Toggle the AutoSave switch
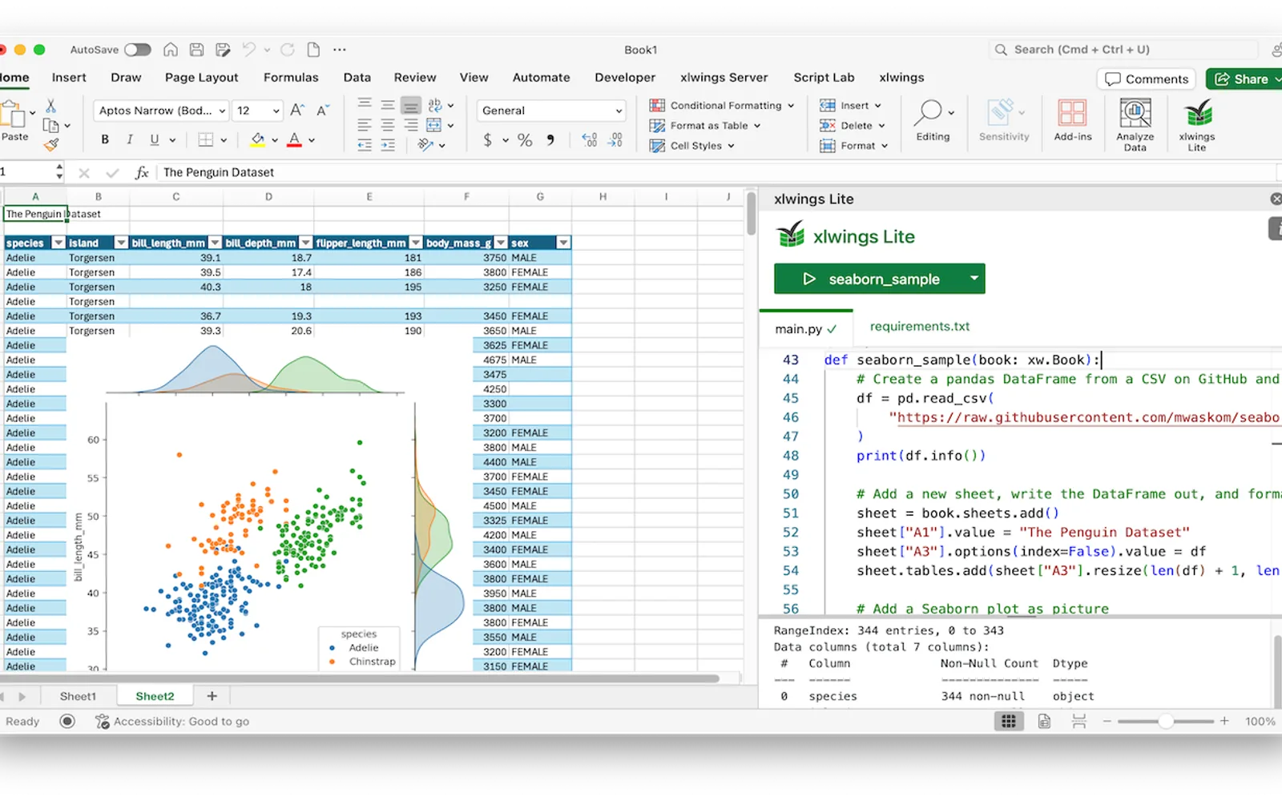 coord(137,50)
